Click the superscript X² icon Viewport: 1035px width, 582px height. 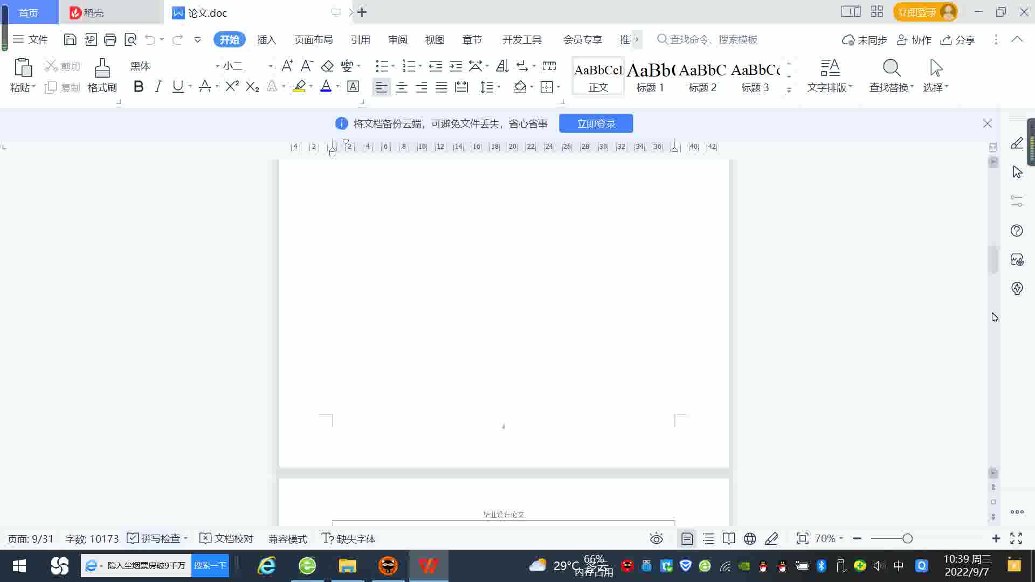pos(232,86)
